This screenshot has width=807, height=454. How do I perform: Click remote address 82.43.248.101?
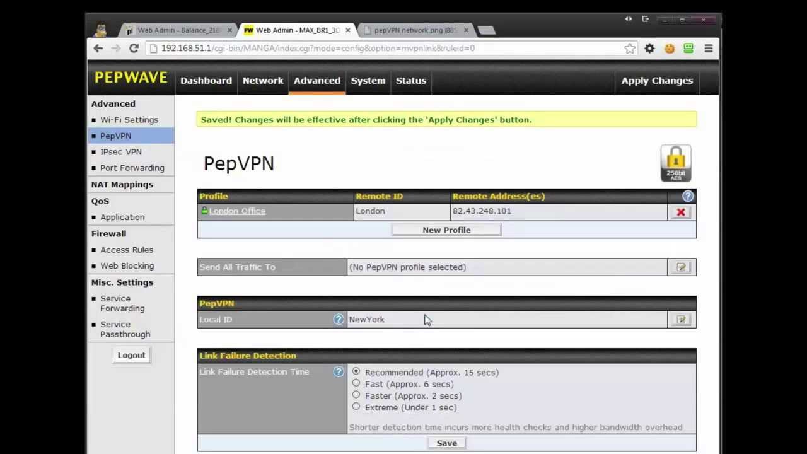click(x=482, y=211)
